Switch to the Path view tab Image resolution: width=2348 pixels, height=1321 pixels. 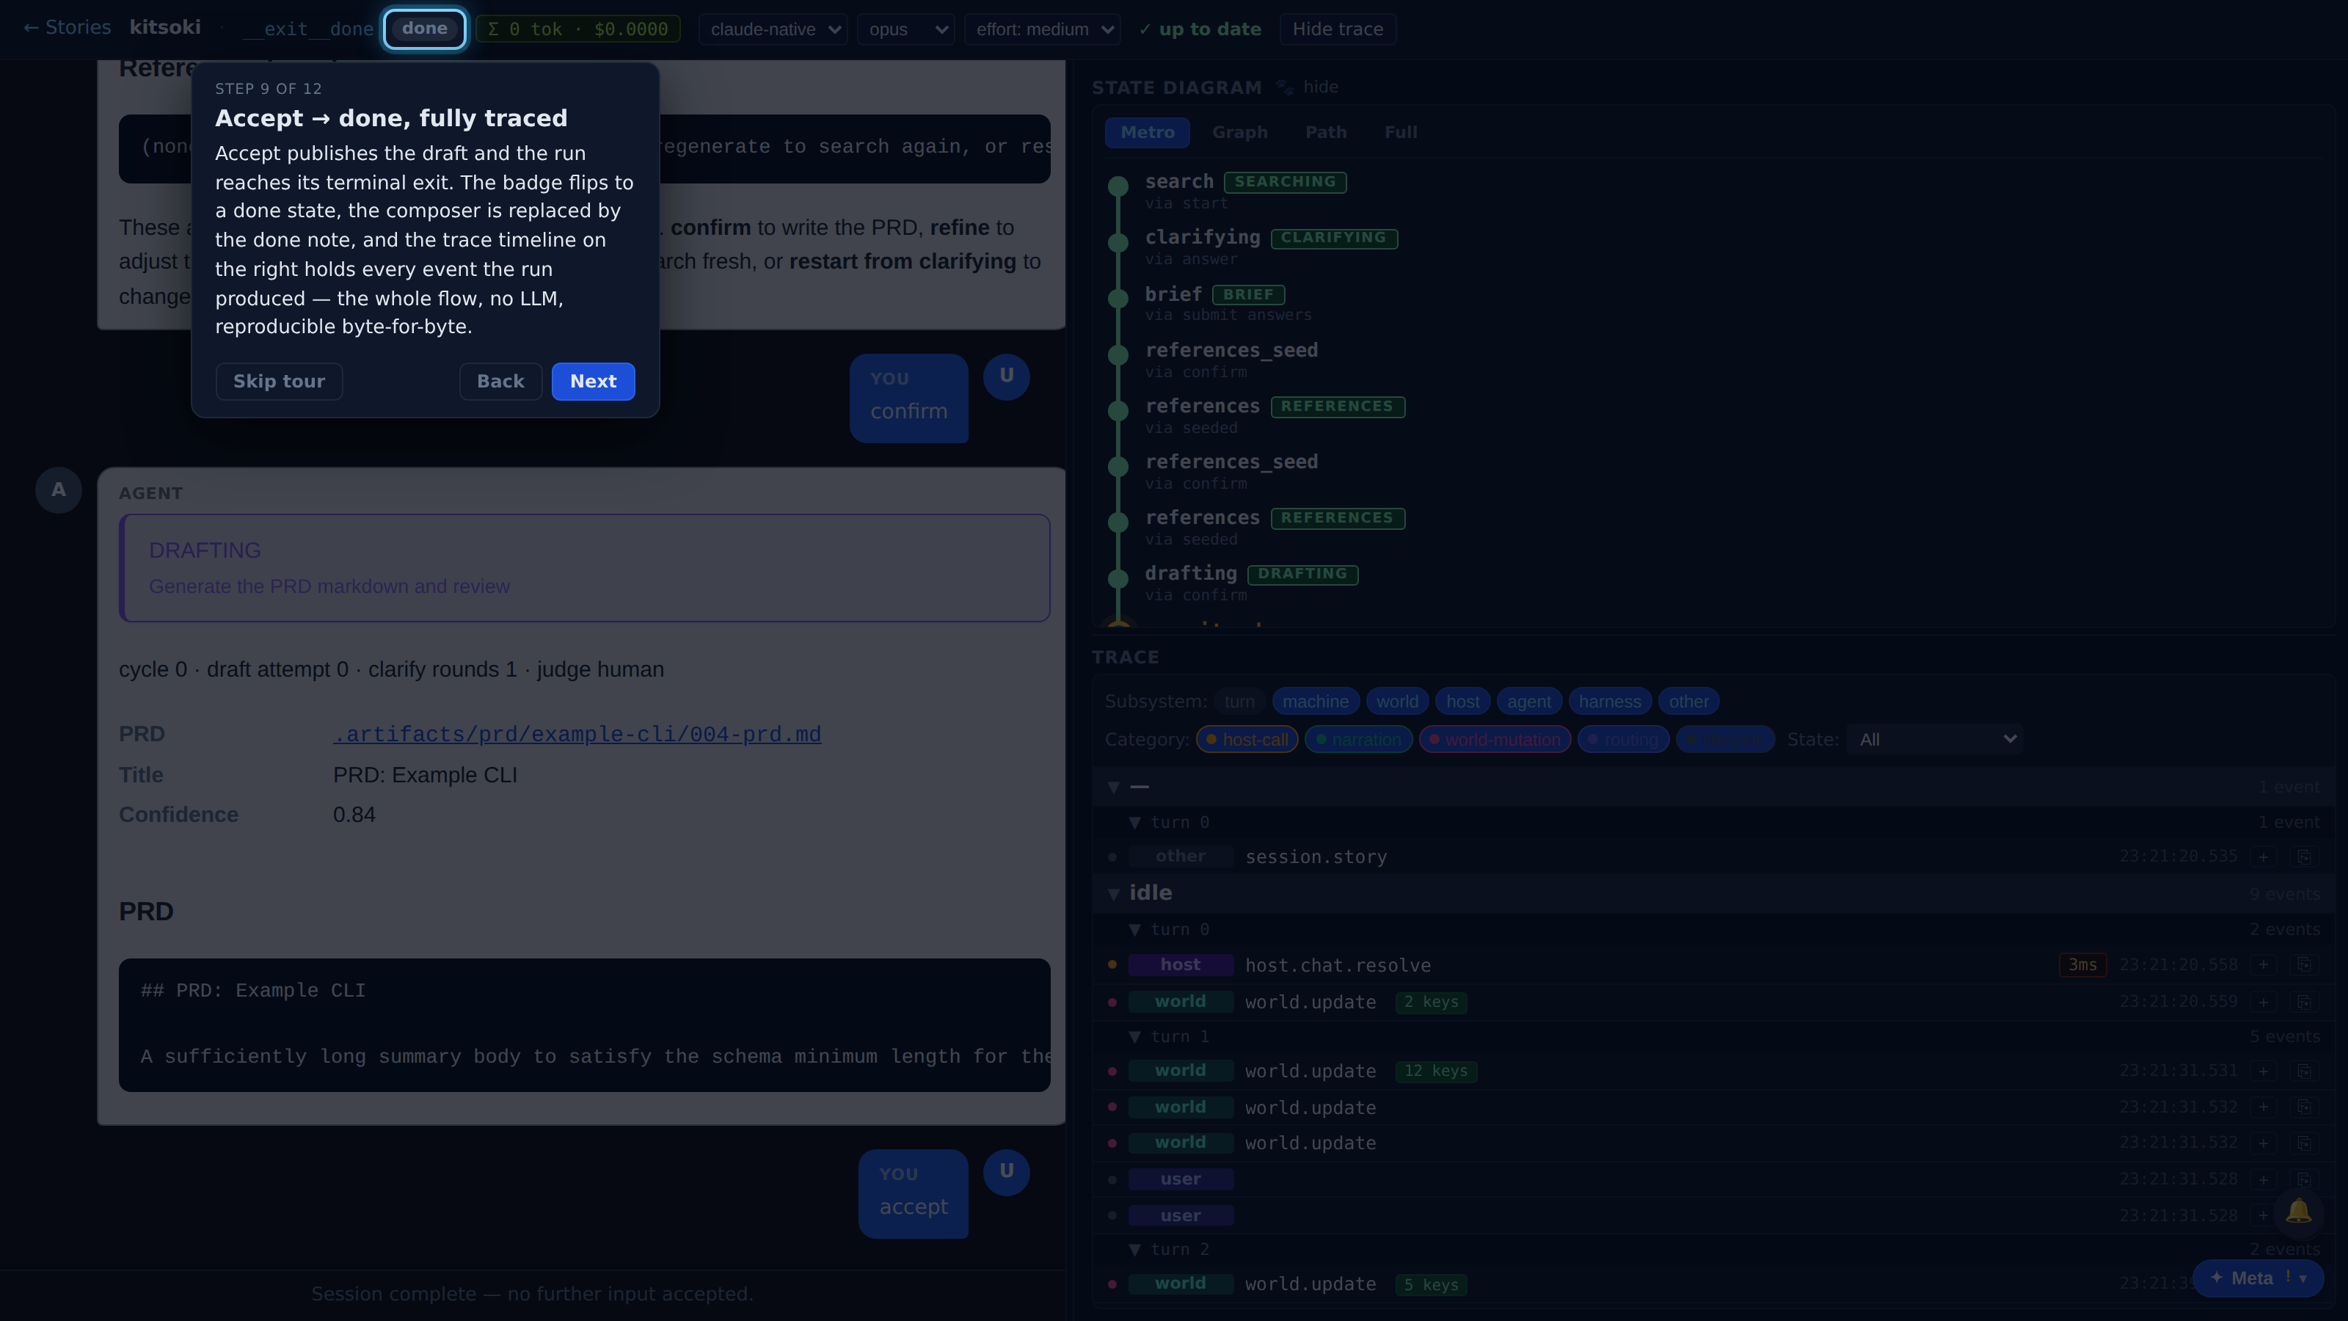[1325, 132]
